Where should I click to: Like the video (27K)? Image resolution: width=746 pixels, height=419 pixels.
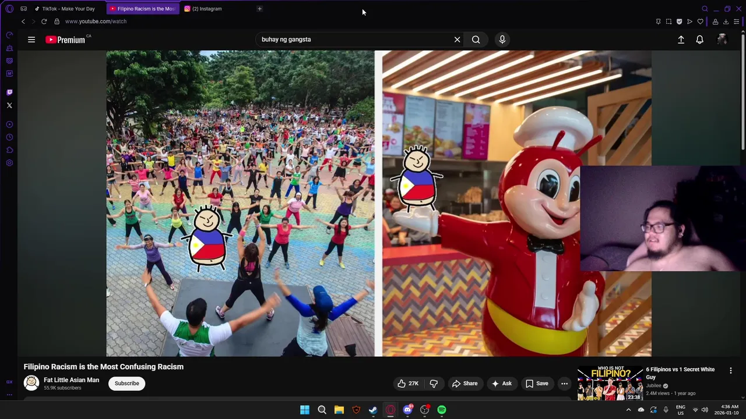(408, 384)
